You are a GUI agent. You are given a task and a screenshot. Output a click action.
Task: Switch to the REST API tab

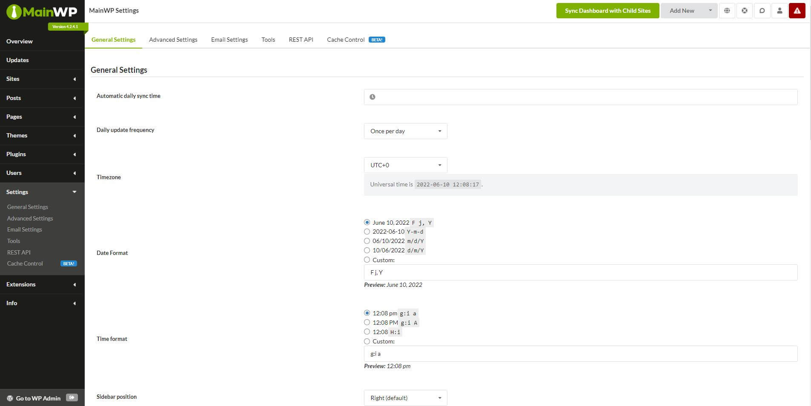(301, 40)
